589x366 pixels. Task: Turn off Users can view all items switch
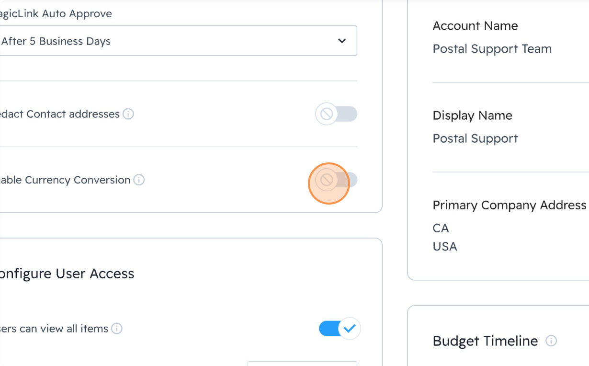[x=340, y=329]
